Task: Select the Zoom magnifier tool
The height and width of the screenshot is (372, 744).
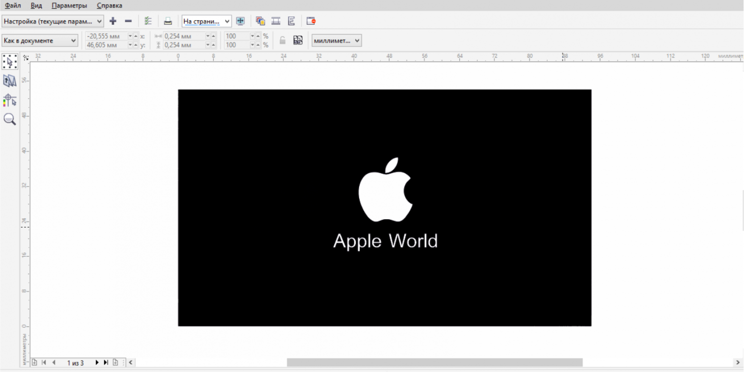Action: coord(10,119)
